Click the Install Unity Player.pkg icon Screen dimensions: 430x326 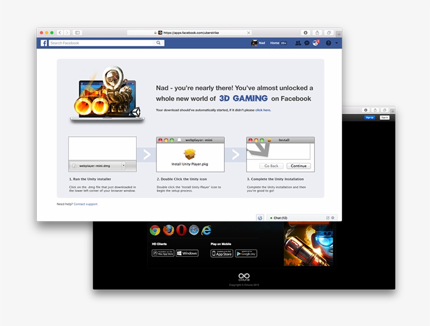(190, 154)
